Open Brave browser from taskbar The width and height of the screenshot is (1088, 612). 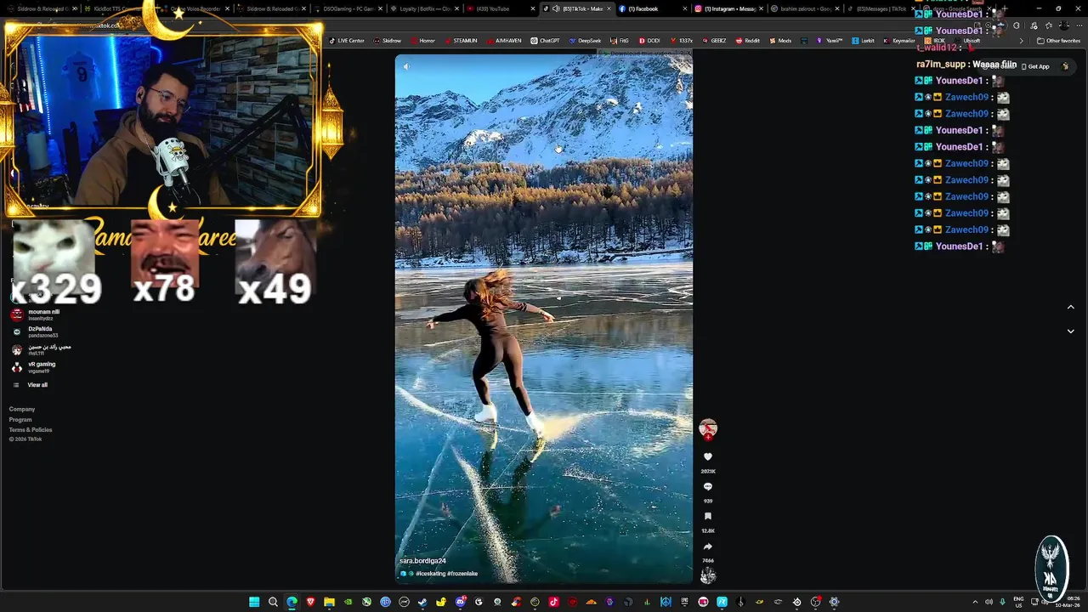pyautogui.click(x=310, y=602)
